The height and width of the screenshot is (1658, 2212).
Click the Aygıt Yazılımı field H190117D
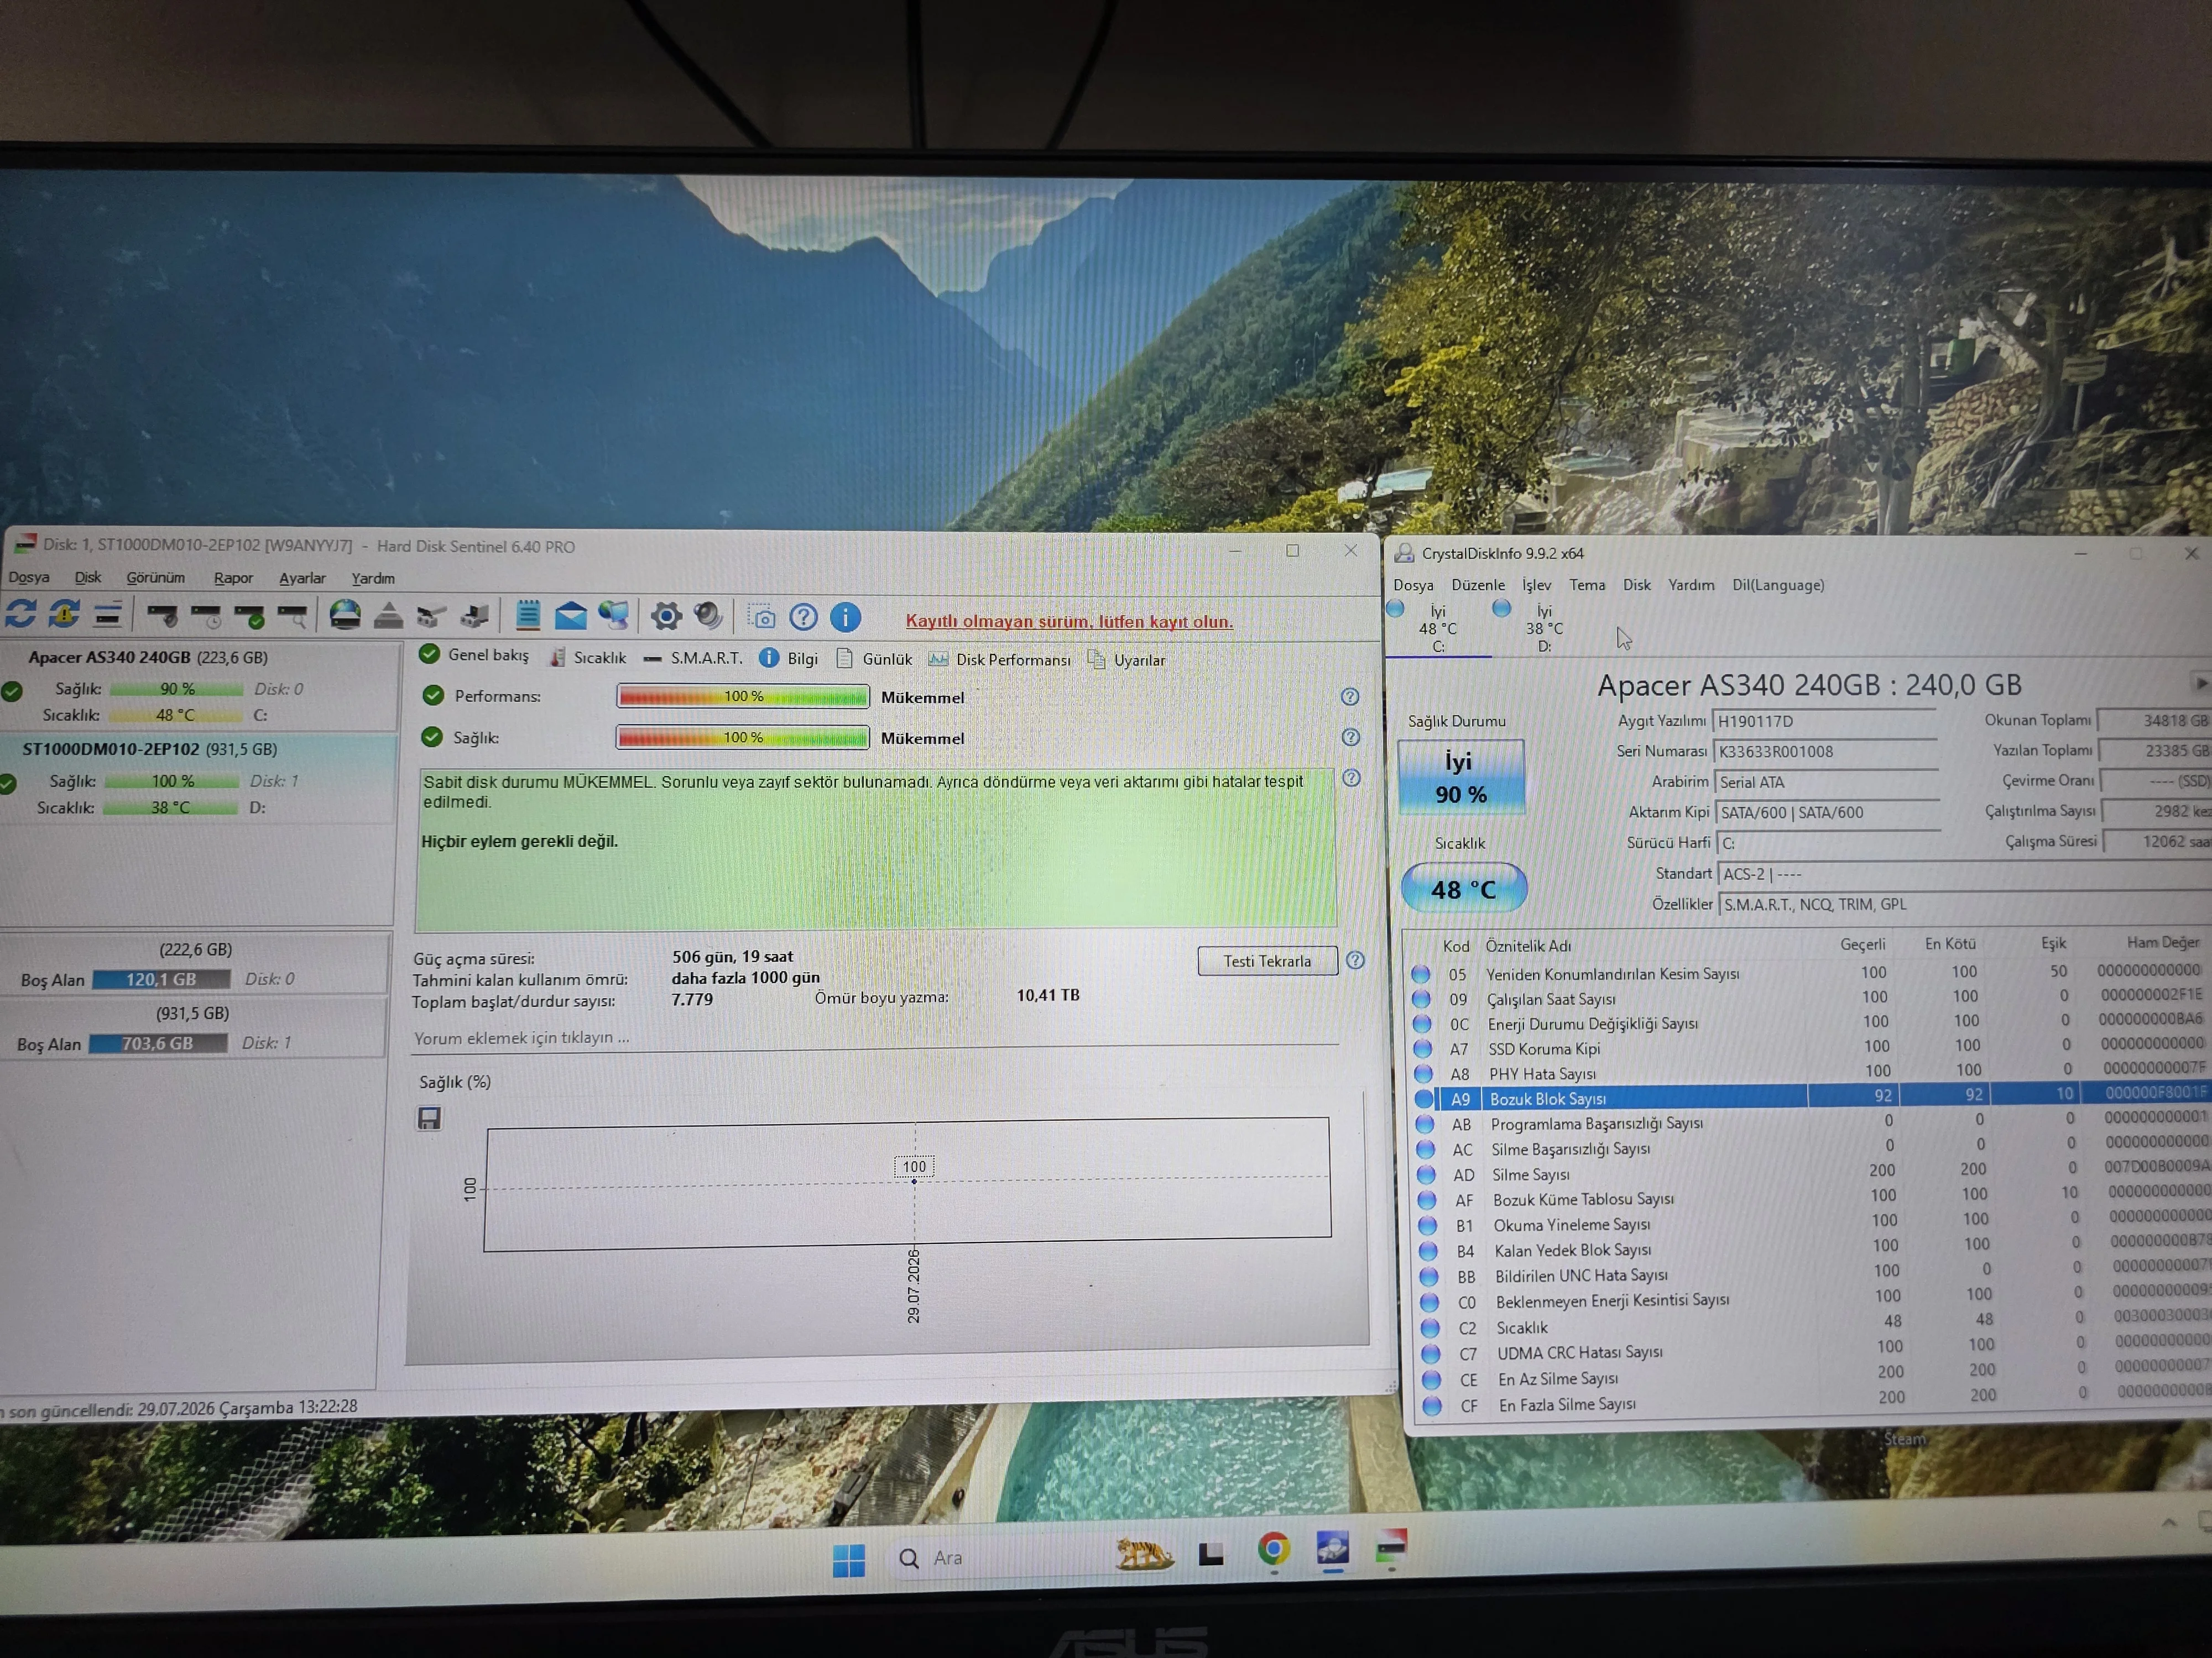tap(1825, 722)
